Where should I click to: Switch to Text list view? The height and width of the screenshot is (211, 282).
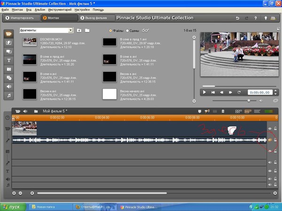pyautogui.click(x=257, y=112)
